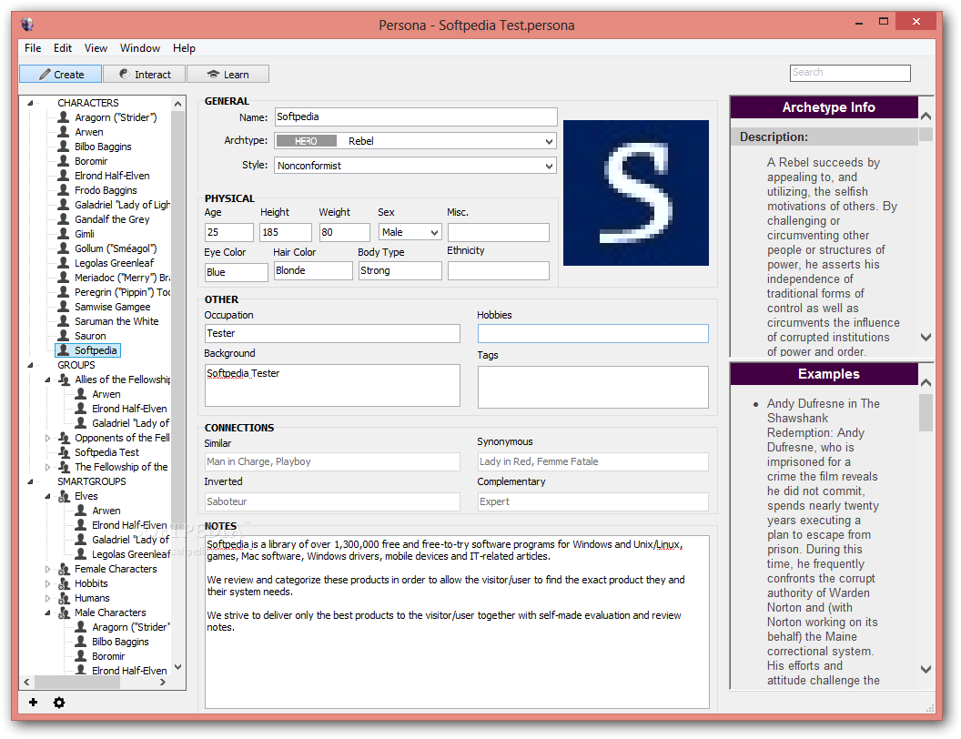Click the tree panel horizontal scrollbar right arrow
Image resolution: width=961 pixels, height=739 pixels.
coord(162,682)
